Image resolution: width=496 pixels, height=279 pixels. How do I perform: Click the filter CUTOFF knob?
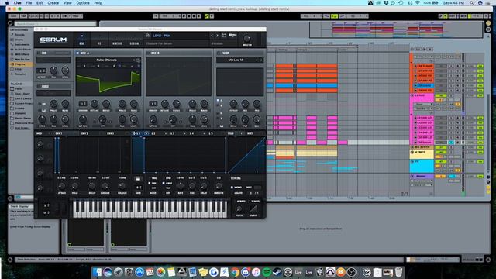[x=233, y=103]
